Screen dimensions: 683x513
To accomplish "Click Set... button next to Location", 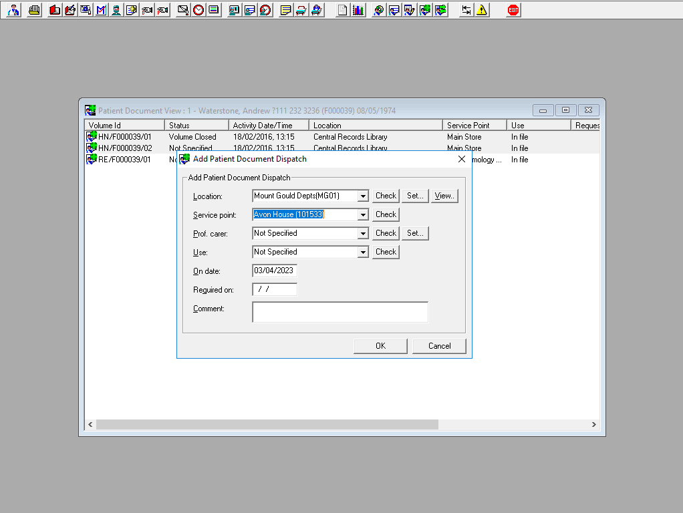I will [x=415, y=196].
